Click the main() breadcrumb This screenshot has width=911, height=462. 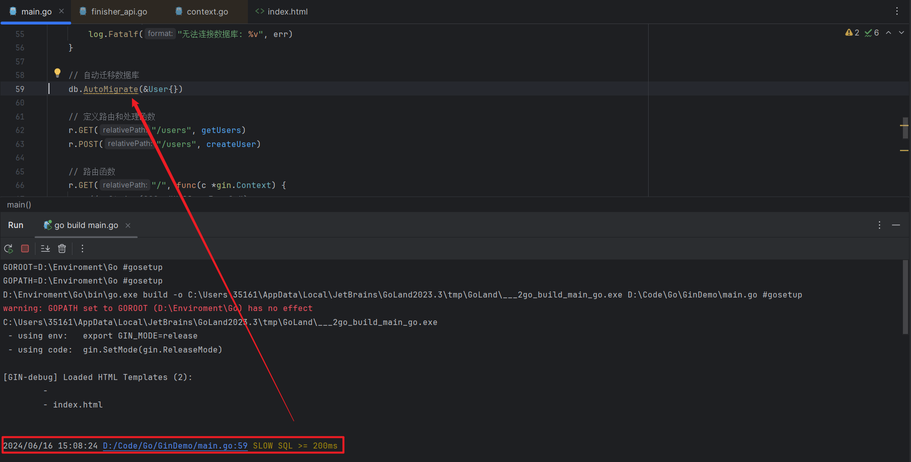point(19,204)
